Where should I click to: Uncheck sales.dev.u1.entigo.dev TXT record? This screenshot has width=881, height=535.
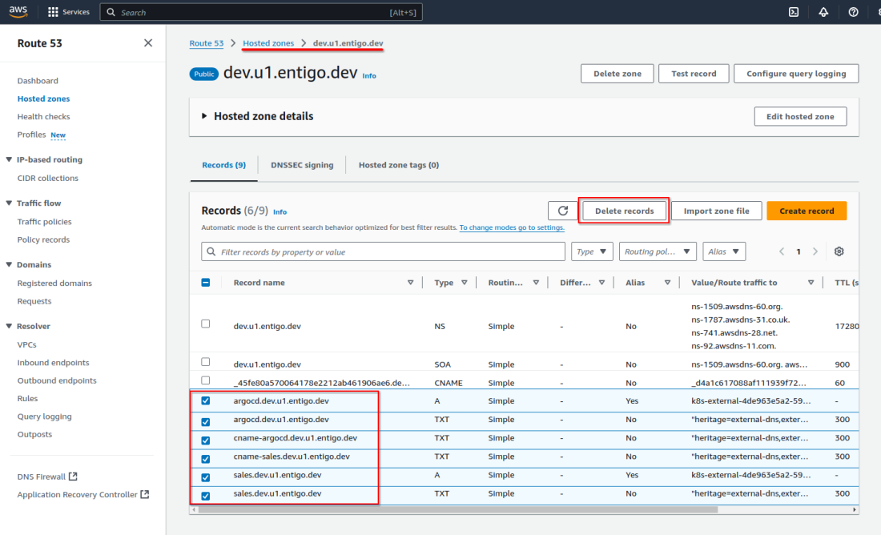click(x=206, y=497)
